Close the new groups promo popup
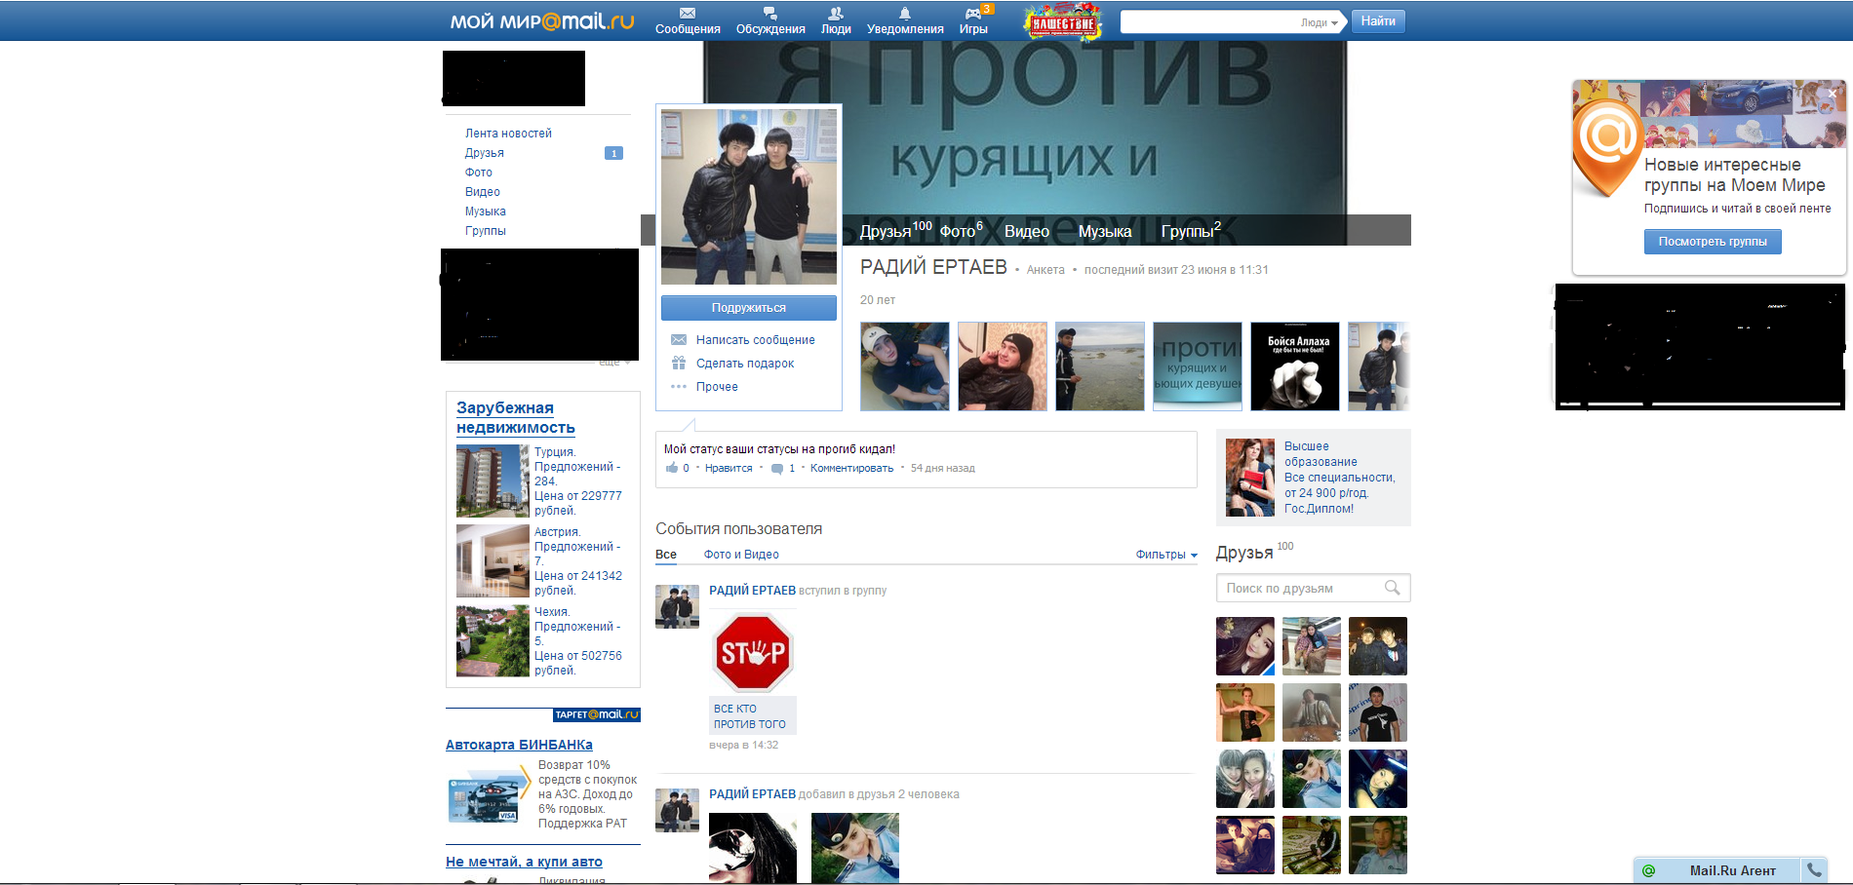This screenshot has width=1853, height=885. (1832, 94)
